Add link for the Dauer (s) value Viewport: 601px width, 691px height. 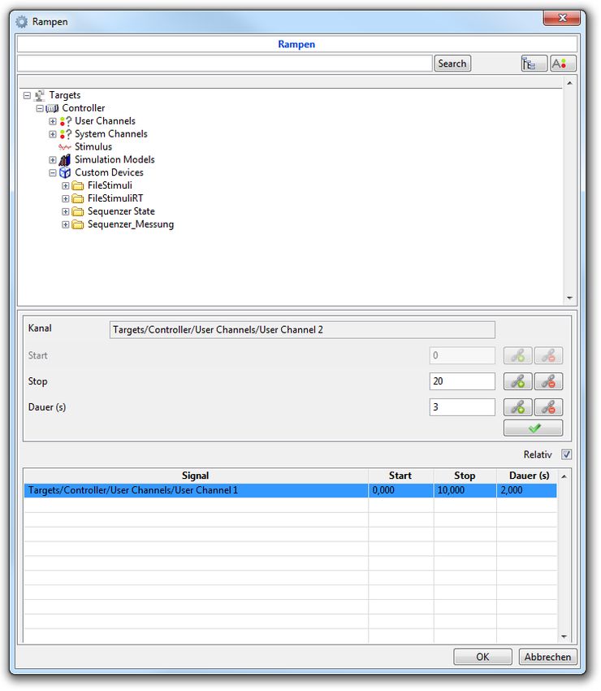pyautogui.click(x=518, y=407)
